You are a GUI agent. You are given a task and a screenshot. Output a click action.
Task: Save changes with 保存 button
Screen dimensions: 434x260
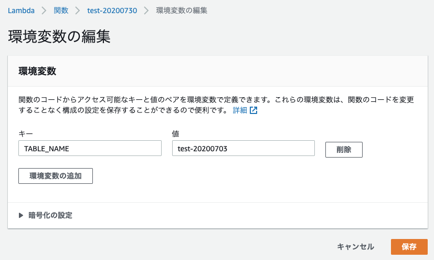(409, 247)
